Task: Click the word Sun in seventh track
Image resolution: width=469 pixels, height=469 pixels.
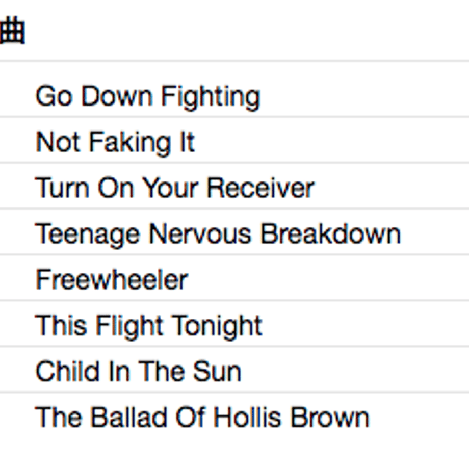Action: pyautogui.click(x=217, y=372)
